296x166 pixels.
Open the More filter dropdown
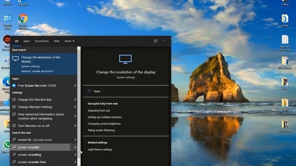point(69,41)
